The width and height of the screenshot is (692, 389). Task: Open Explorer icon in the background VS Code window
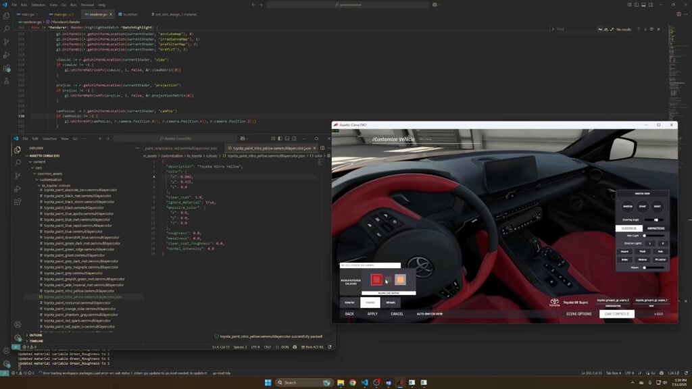point(6,16)
